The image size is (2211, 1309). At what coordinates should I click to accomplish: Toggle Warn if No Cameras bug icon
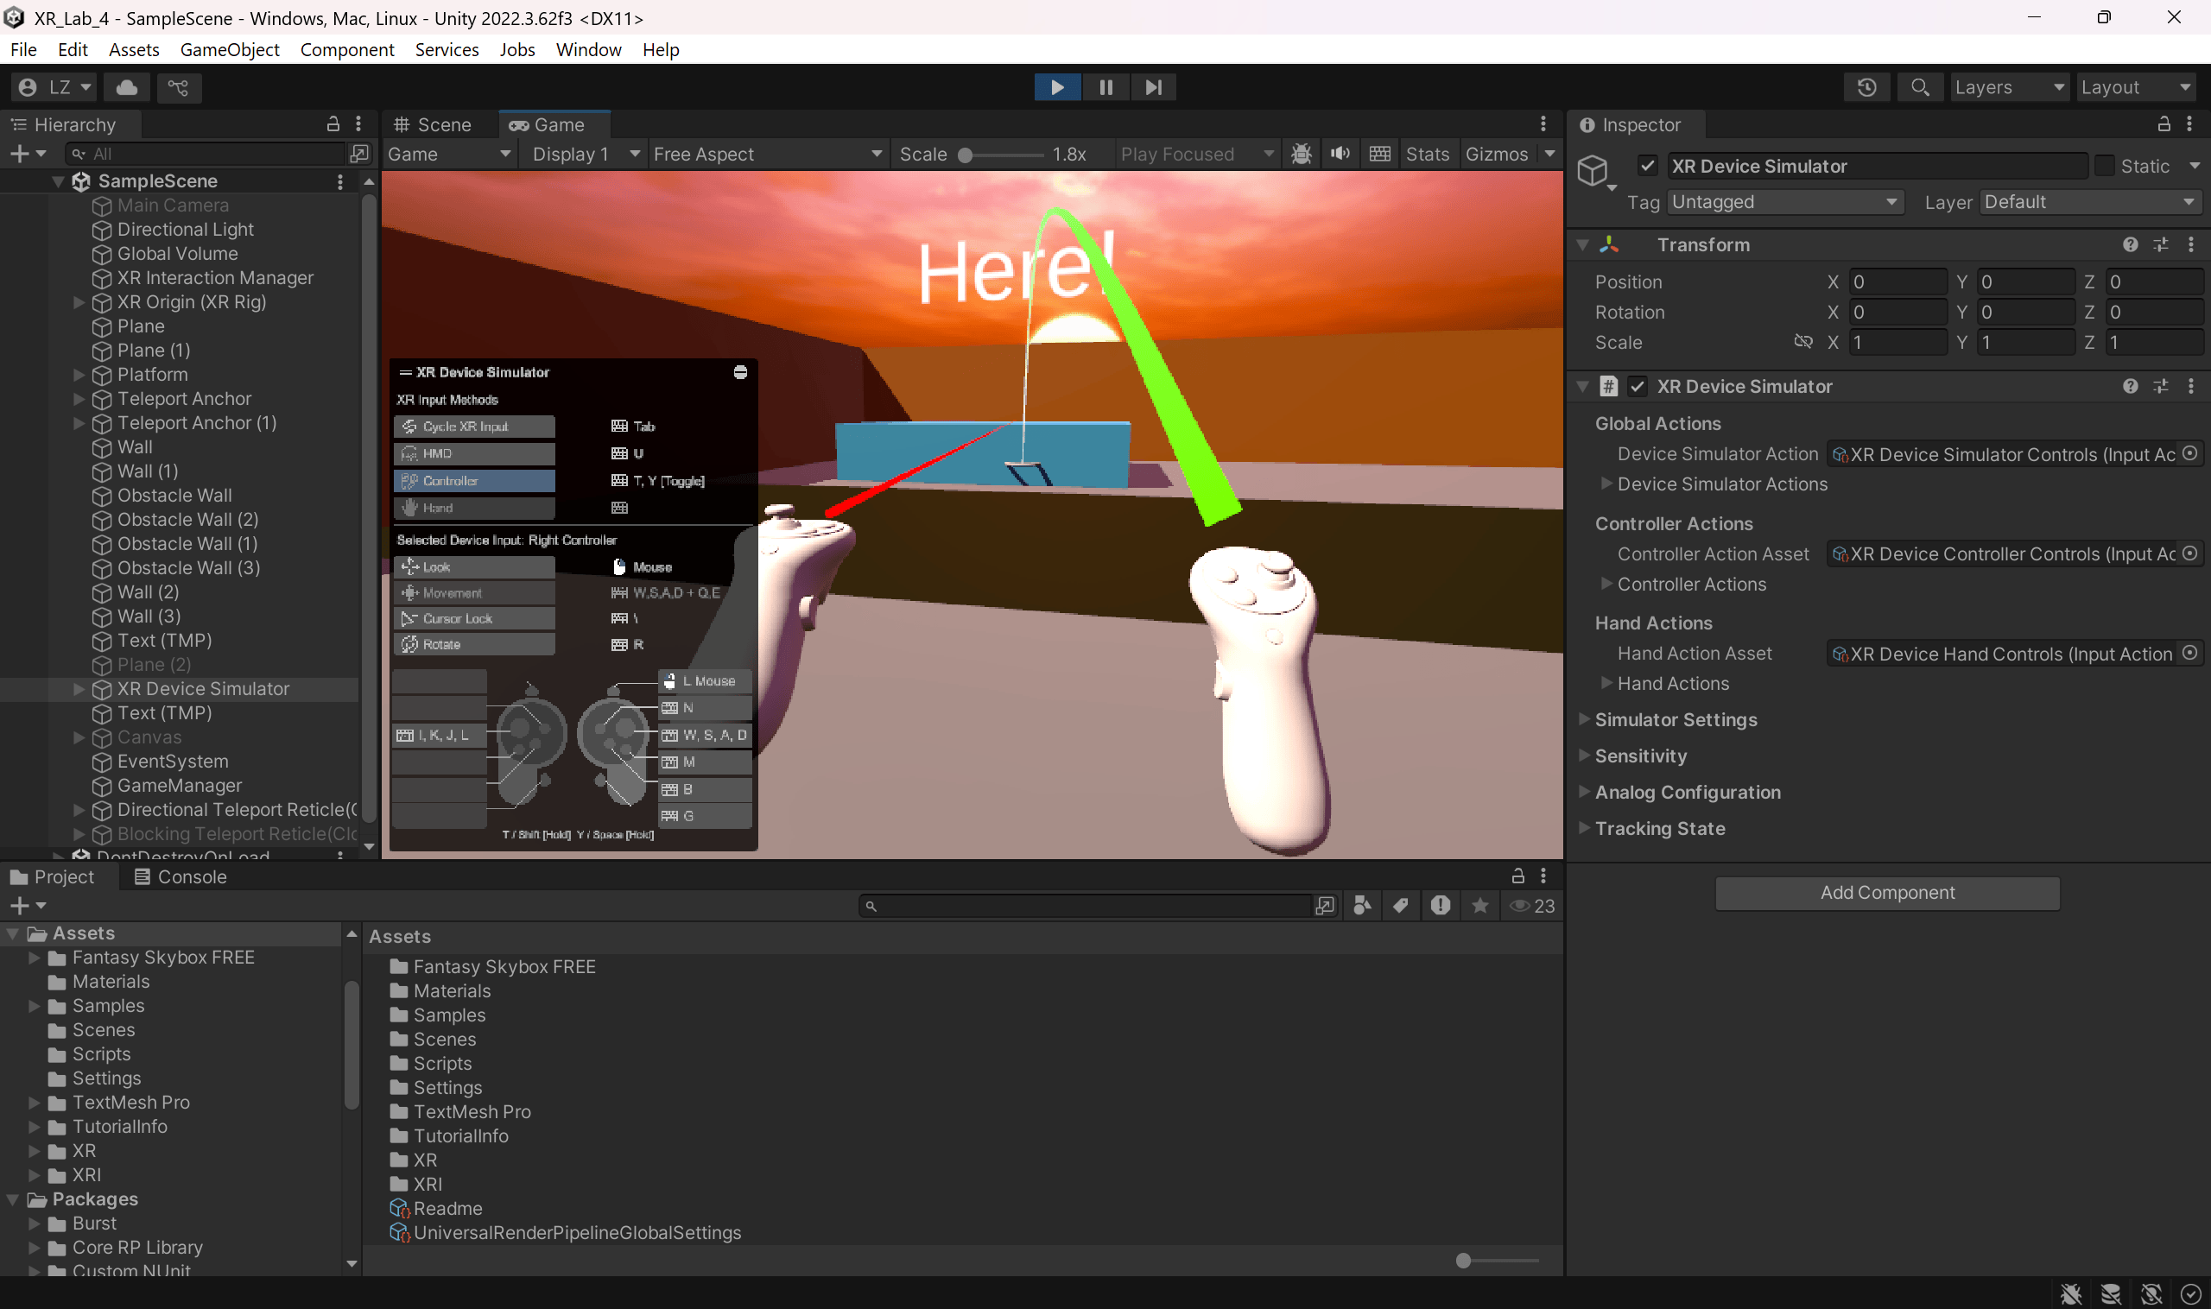click(x=1301, y=154)
